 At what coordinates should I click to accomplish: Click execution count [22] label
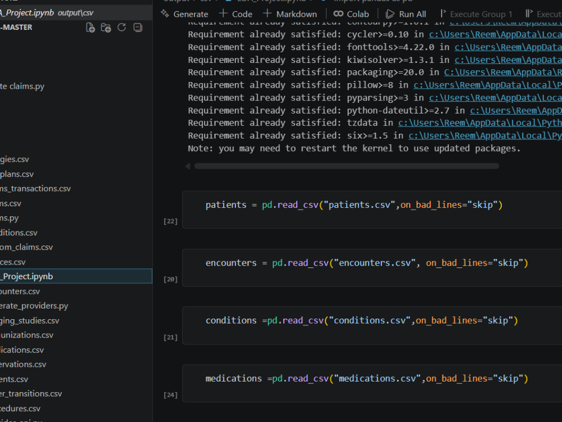click(x=171, y=221)
